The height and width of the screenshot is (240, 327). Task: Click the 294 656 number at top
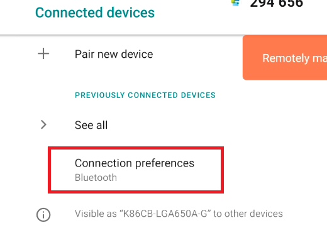coord(277,4)
